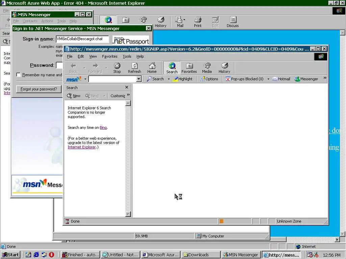The image size is (346, 259).
Task: Open the Mail button dropdown arrow
Action: tap(184, 20)
